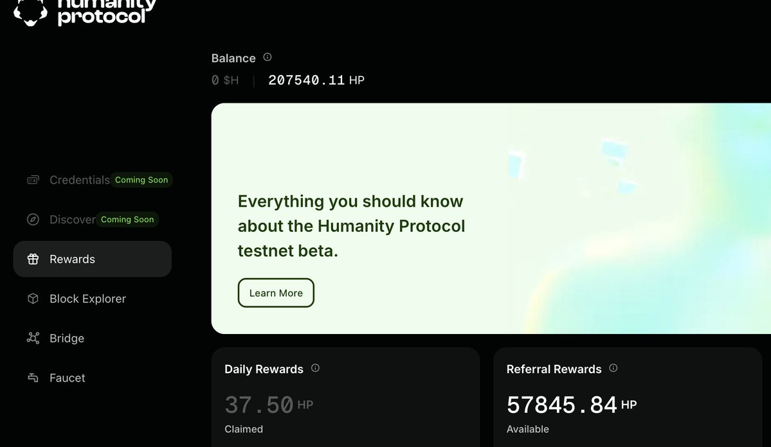
Task: Click the Faucet tap icon
Action: point(33,378)
